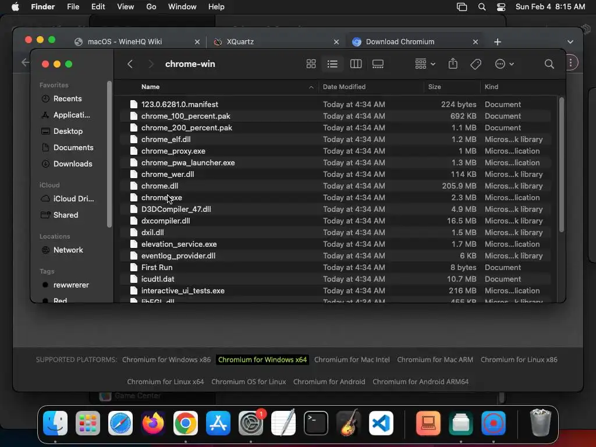Viewport: 596px width, 447px height.
Task: Open the browser tab list chevron
Action: 570,42
